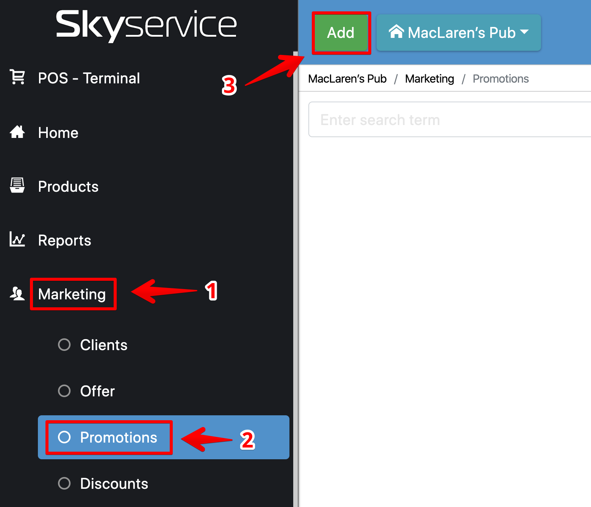Click the Reports chart icon
The width and height of the screenshot is (591, 507).
(17, 239)
